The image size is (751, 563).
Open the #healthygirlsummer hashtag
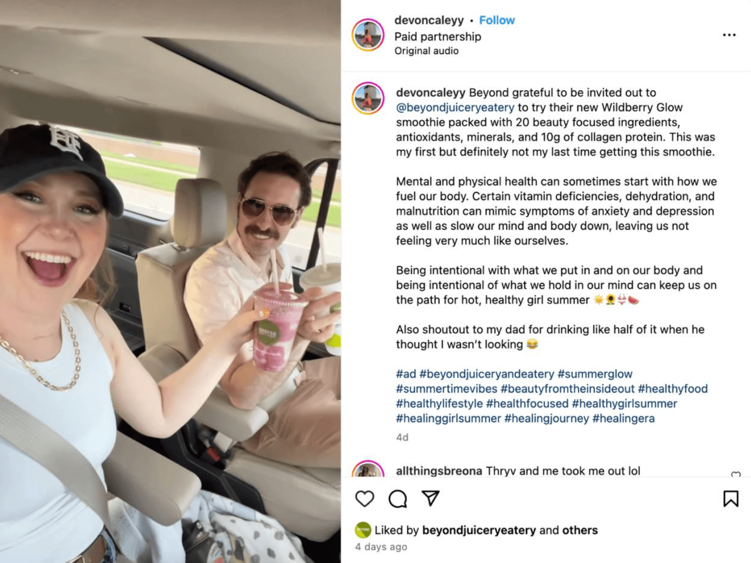[x=624, y=403]
